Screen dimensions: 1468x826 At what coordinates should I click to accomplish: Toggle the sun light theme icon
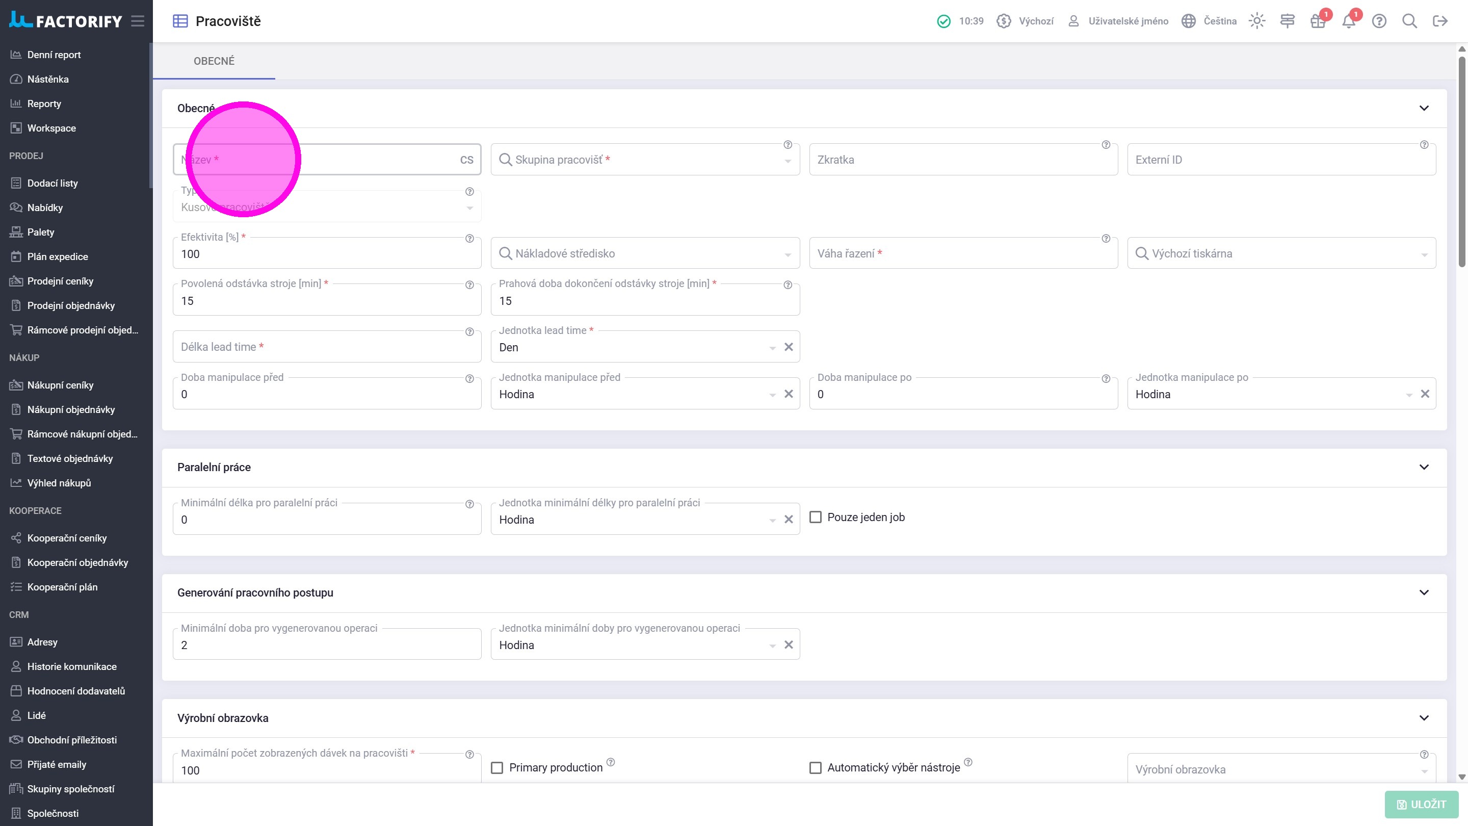[1256, 21]
